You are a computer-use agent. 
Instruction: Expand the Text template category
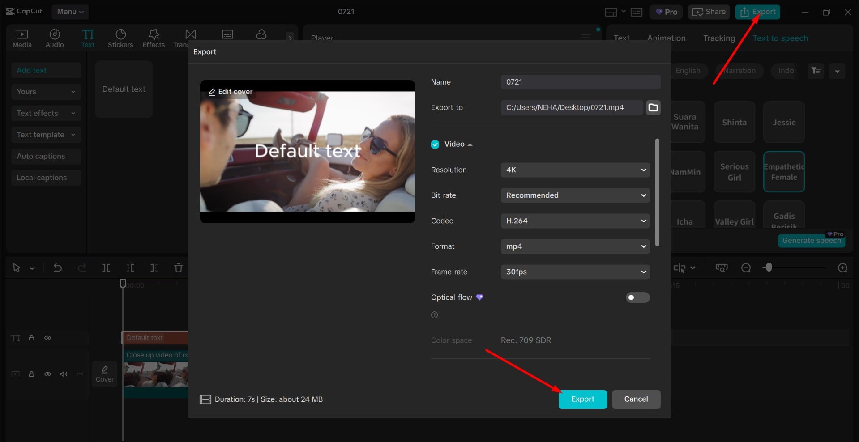[46, 135]
